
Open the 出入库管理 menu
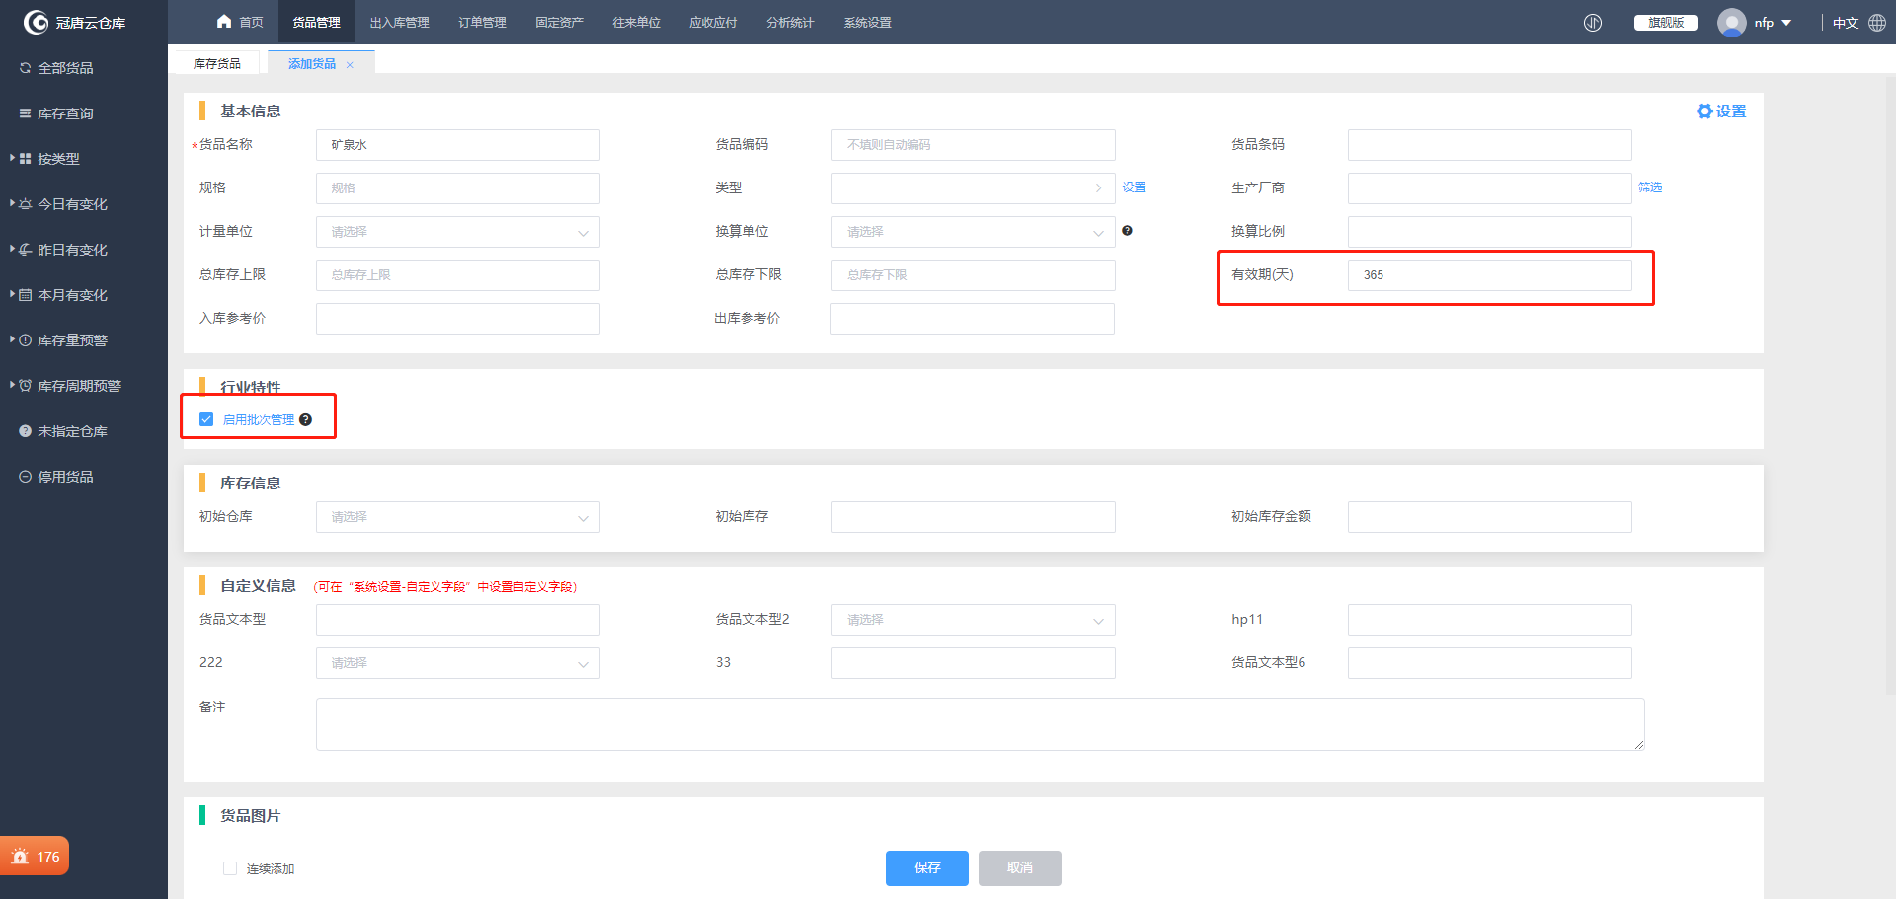pos(399,22)
